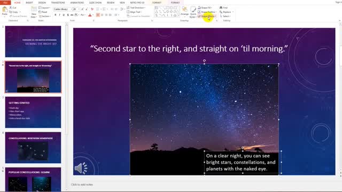This screenshot has height=192, width=342.
Task: Select the text box shape in the gallery
Action: (x=157, y=7)
